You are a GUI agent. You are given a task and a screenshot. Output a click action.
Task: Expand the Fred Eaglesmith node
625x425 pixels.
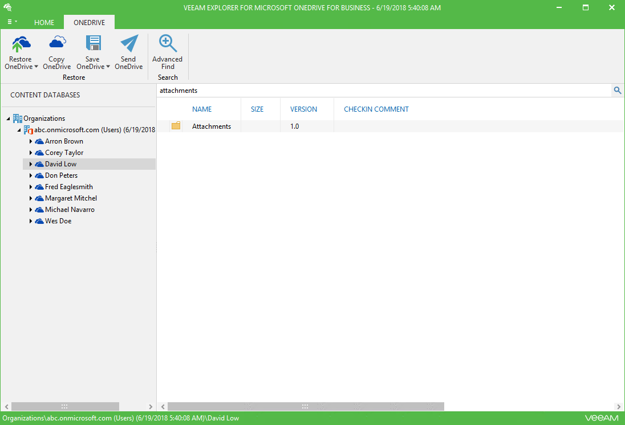point(31,187)
